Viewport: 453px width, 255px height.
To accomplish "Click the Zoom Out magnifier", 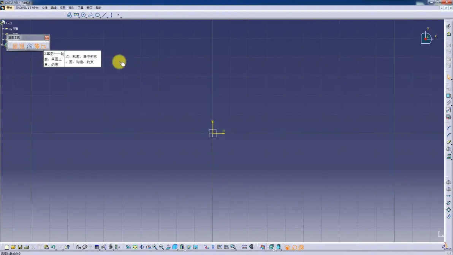I will (x=162, y=247).
